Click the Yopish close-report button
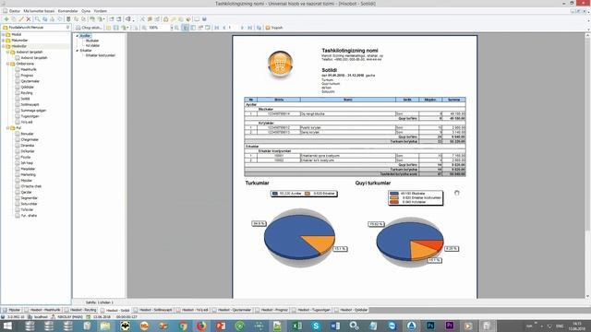The height and width of the screenshot is (332, 591). [274, 28]
